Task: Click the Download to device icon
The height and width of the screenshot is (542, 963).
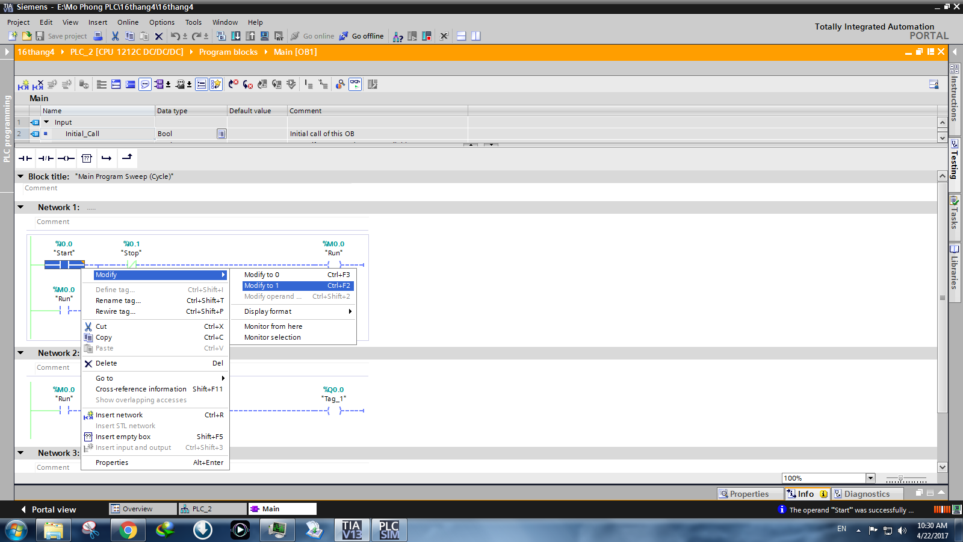Action: coord(236,36)
